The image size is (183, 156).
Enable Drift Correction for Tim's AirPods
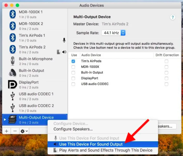[x=166, y=61]
